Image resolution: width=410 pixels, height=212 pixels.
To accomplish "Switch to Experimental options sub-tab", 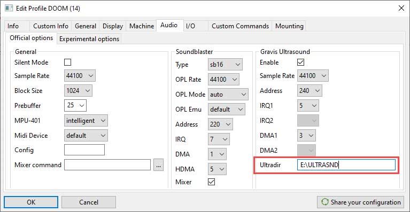I will tap(89, 39).
